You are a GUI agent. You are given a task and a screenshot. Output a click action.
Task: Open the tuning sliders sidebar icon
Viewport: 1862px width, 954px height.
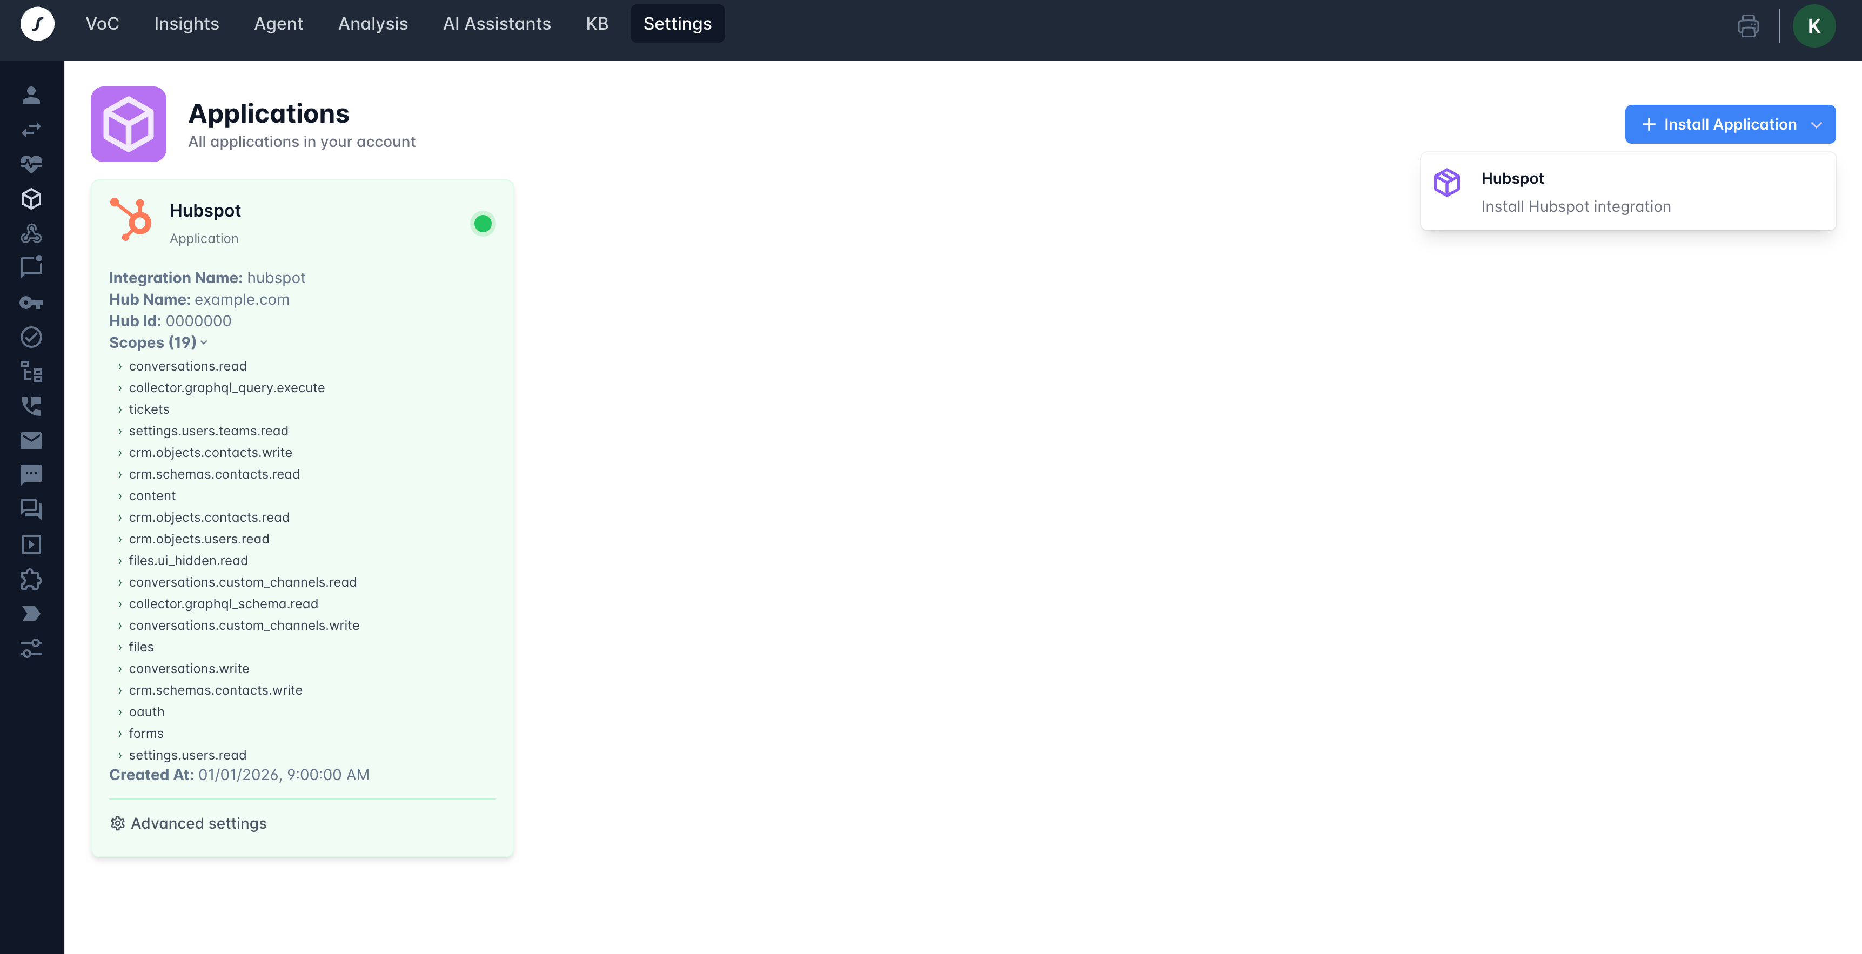click(x=31, y=648)
